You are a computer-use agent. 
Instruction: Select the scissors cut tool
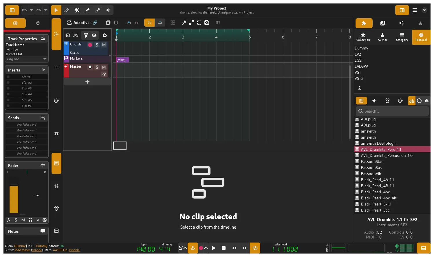point(77,10)
